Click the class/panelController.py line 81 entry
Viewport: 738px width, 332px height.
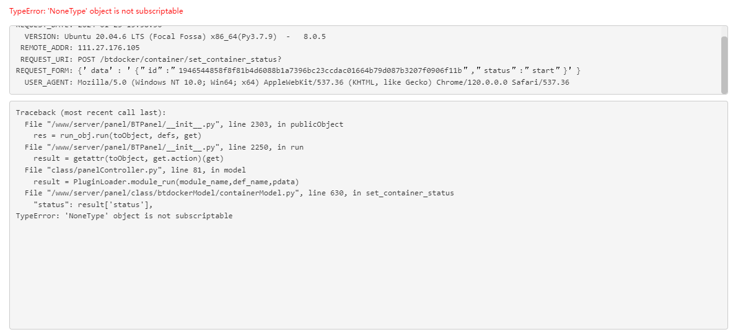[x=136, y=170]
